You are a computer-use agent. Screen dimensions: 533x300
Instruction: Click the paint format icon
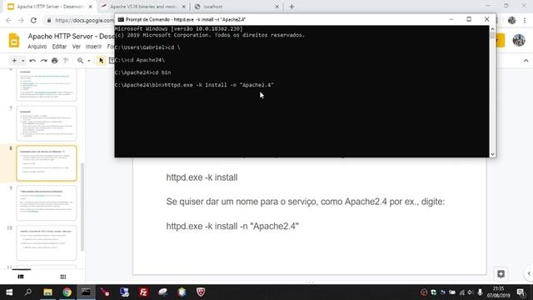click(x=66, y=61)
